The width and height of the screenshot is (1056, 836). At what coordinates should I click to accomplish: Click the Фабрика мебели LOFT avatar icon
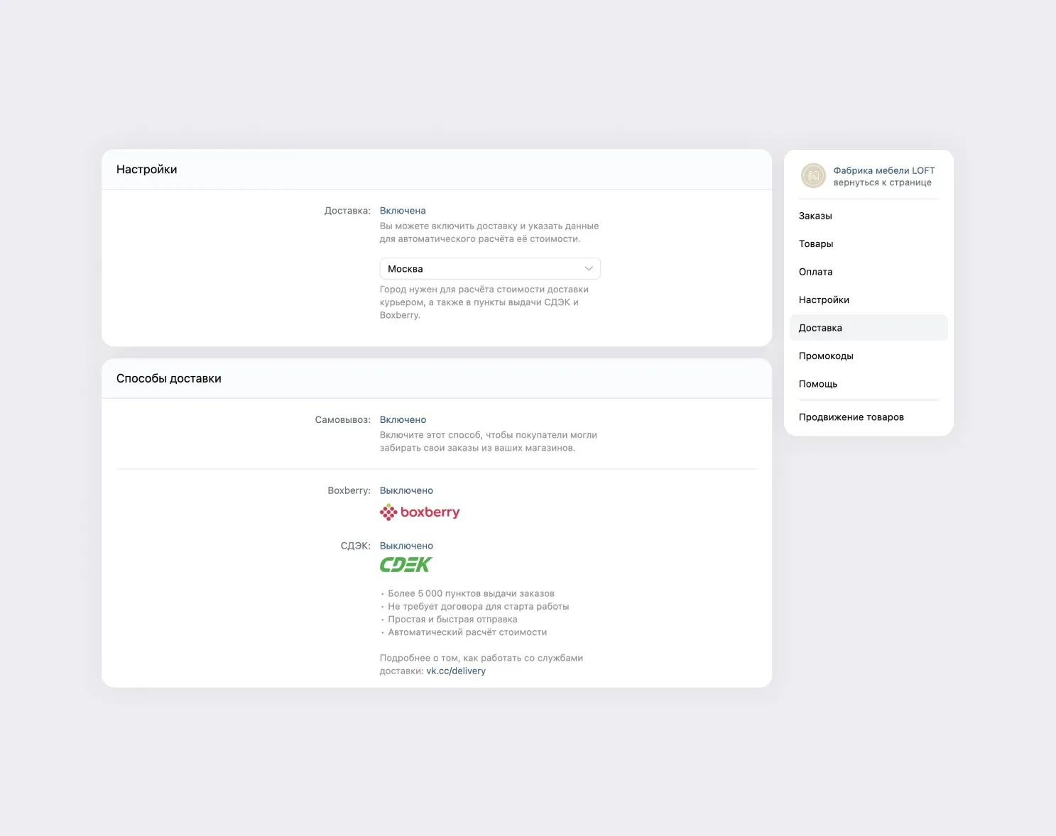coord(813,175)
